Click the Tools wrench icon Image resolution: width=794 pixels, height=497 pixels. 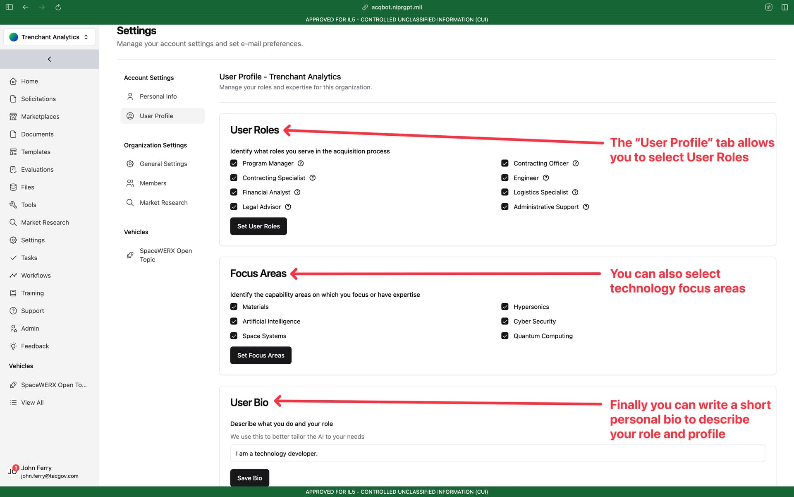point(13,205)
